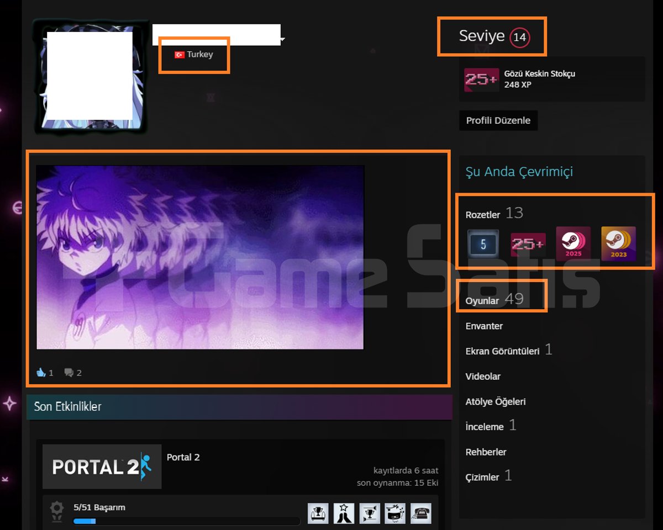Click the trophy on couch achievement icon
Viewport: 663px width, 530px height.
click(x=318, y=513)
